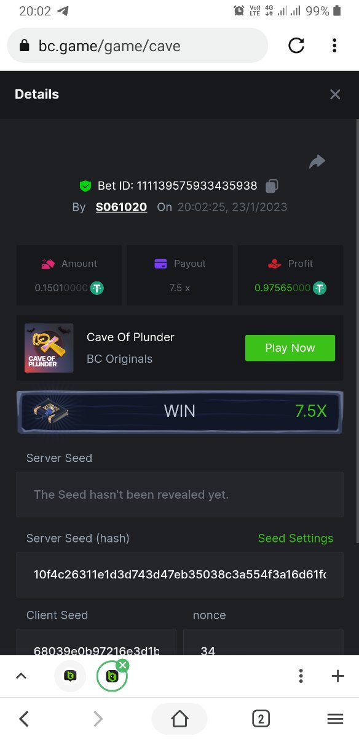Open browser hamburger menu

coord(335,718)
